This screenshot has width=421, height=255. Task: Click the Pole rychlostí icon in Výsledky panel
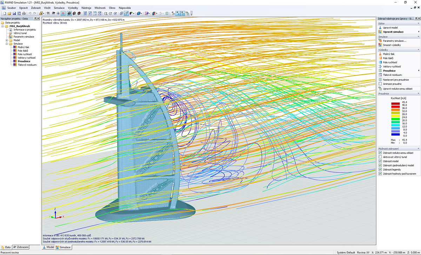click(x=380, y=62)
